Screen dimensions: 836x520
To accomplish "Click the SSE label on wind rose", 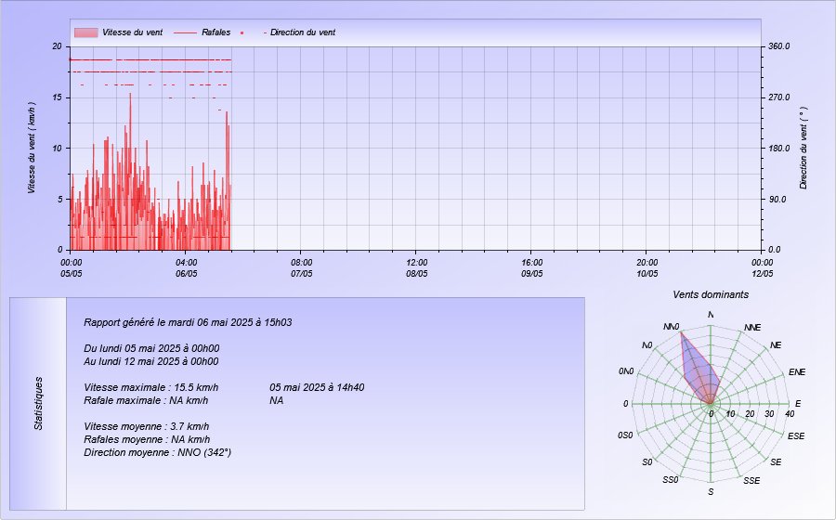I will 751,481.
